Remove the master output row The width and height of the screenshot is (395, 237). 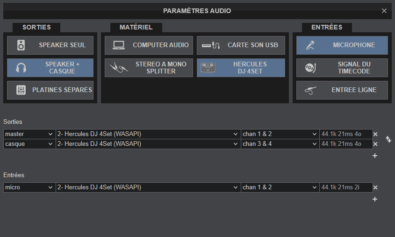(375, 134)
